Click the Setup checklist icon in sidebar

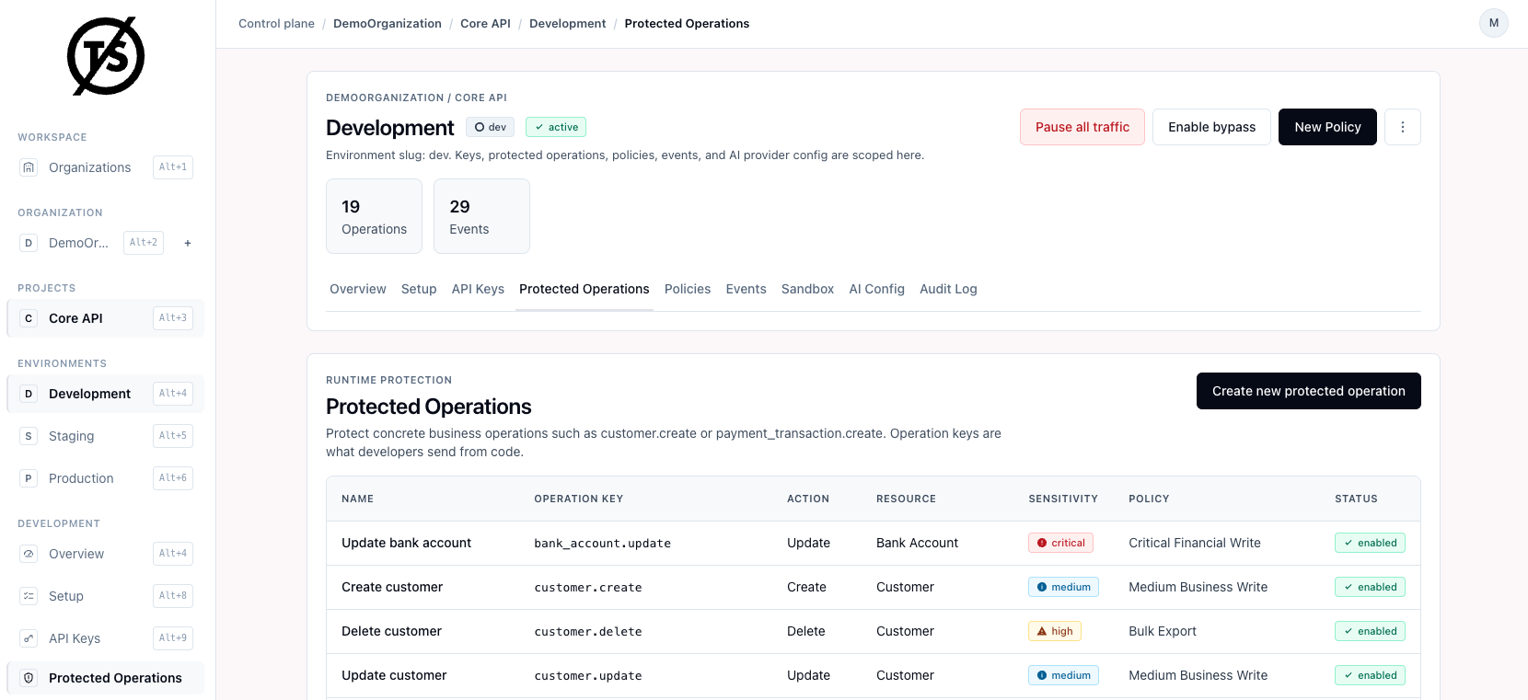(x=29, y=596)
